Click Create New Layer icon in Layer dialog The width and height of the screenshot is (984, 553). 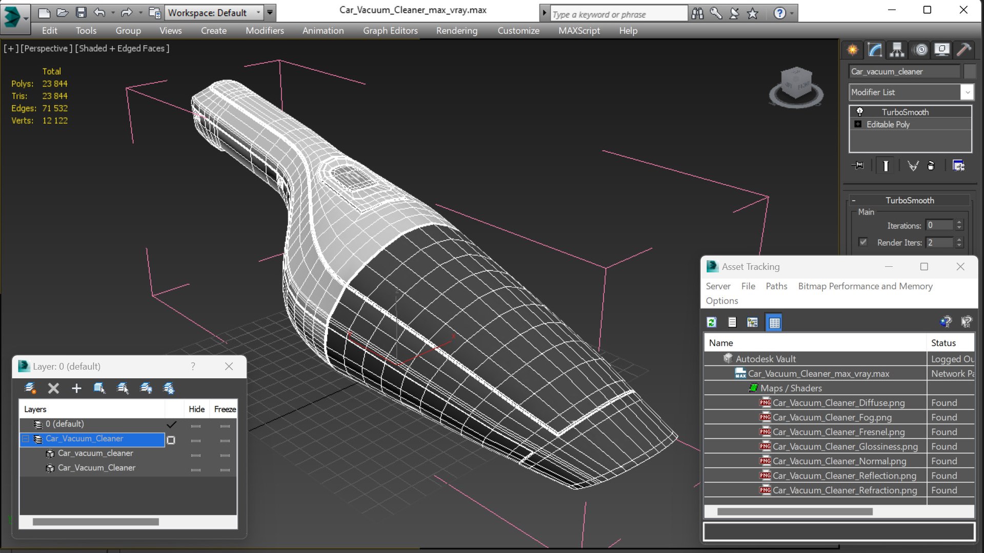click(x=30, y=389)
